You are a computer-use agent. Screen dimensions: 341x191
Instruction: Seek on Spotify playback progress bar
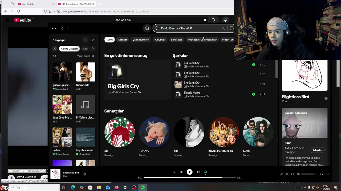tap(190, 177)
